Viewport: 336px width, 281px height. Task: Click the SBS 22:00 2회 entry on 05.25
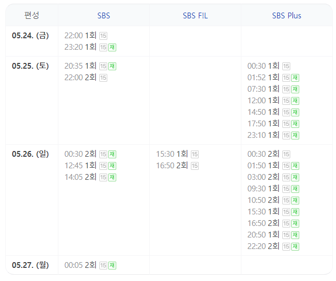pyautogui.click(x=80, y=78)
